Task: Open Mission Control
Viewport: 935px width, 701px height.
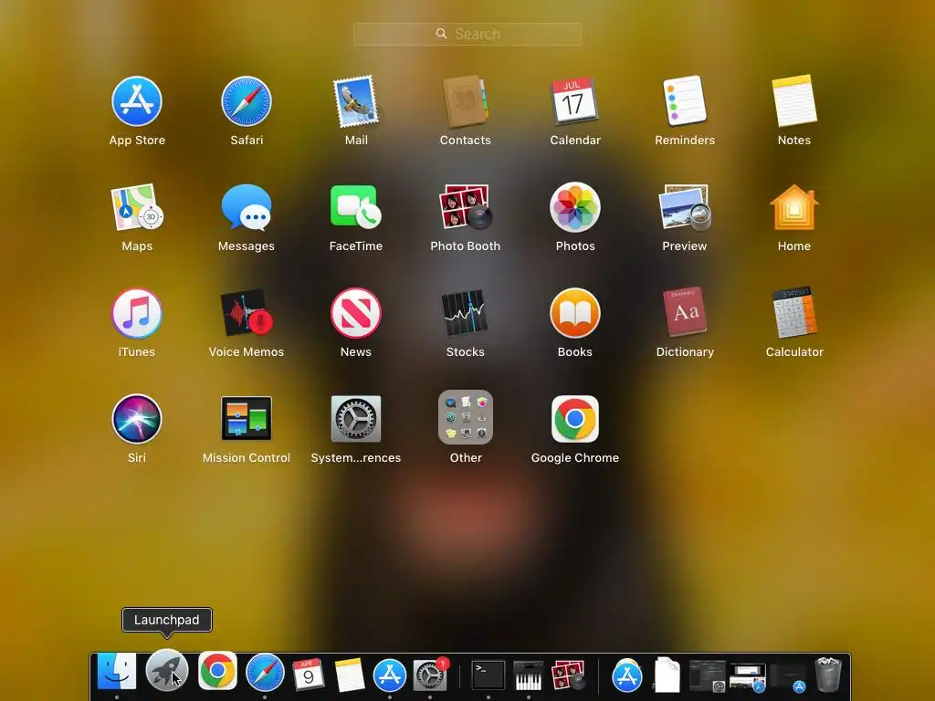Action: tap(247, 418)
